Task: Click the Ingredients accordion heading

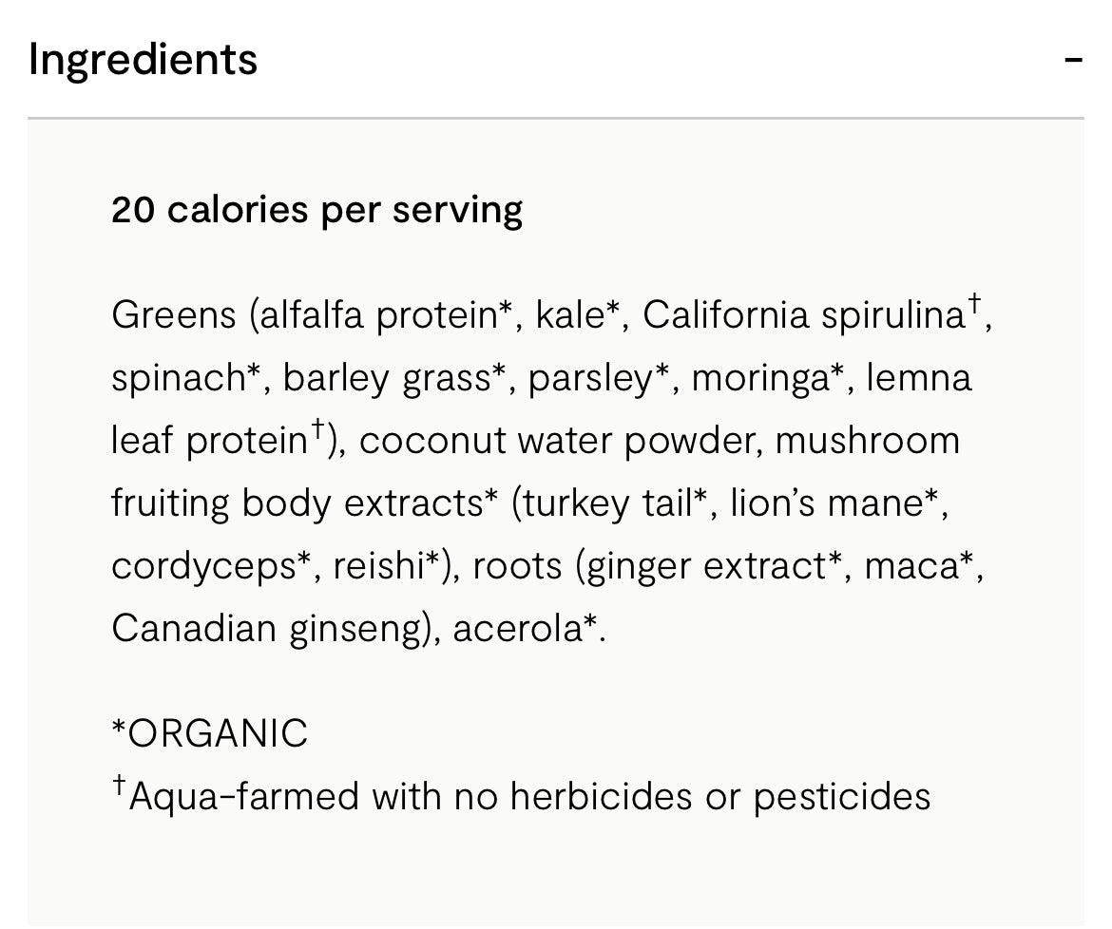Action: (144, 59)
